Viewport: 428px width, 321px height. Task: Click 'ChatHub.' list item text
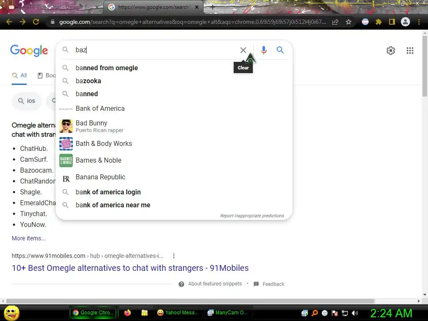(34, 148)
